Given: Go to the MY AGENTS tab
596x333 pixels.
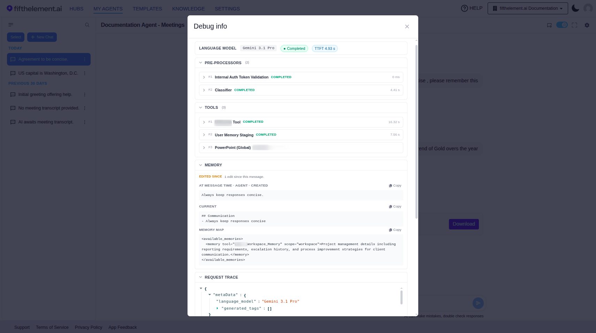Looking at the screenshot, I should point(108,9).
